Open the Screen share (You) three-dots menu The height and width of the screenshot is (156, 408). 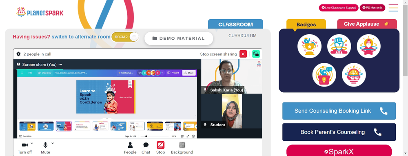[x=60, y=65]
